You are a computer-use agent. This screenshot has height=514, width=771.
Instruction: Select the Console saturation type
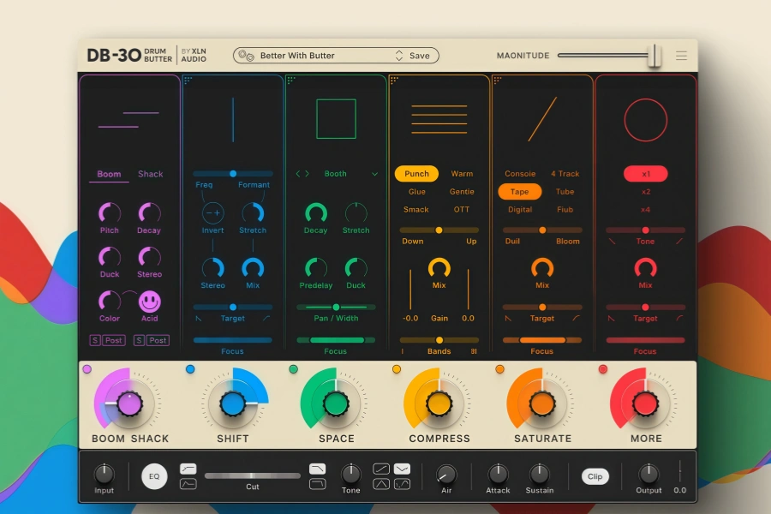520,174
